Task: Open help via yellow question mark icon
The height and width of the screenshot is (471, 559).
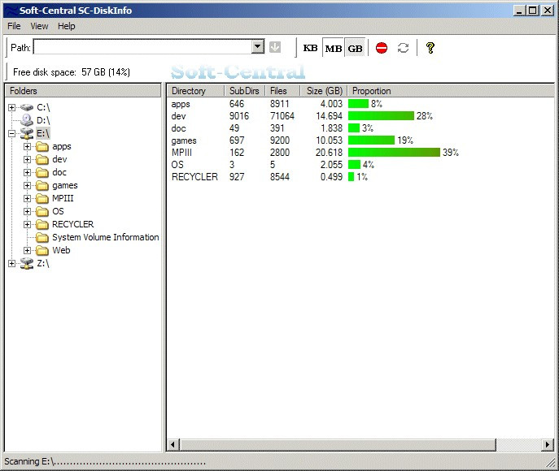Action: coord(430,48)
